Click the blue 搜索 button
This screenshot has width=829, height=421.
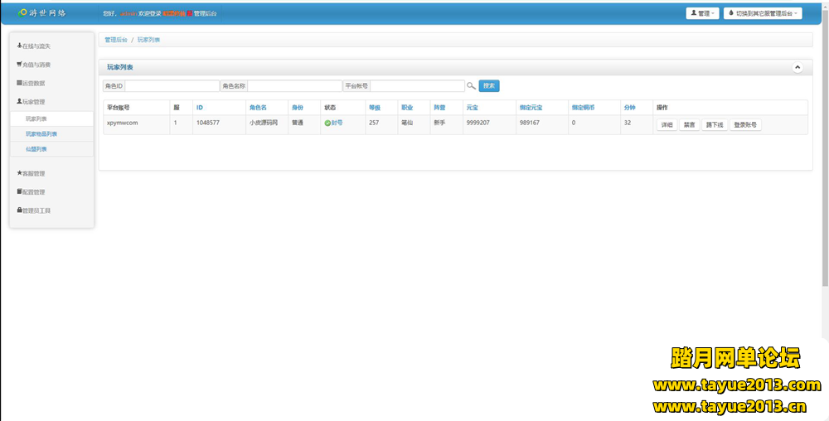pyautogui.click(x=489, y=85)
